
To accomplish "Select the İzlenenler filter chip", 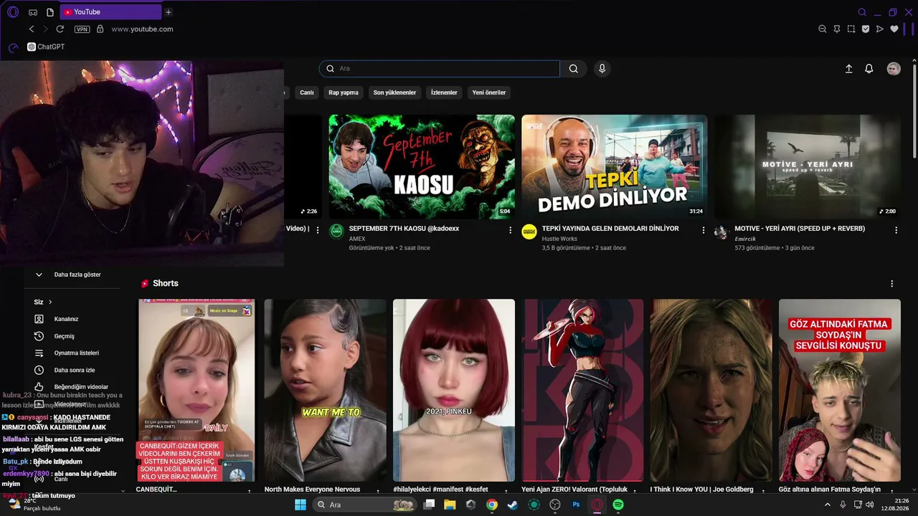I will [x=444, y=92].
